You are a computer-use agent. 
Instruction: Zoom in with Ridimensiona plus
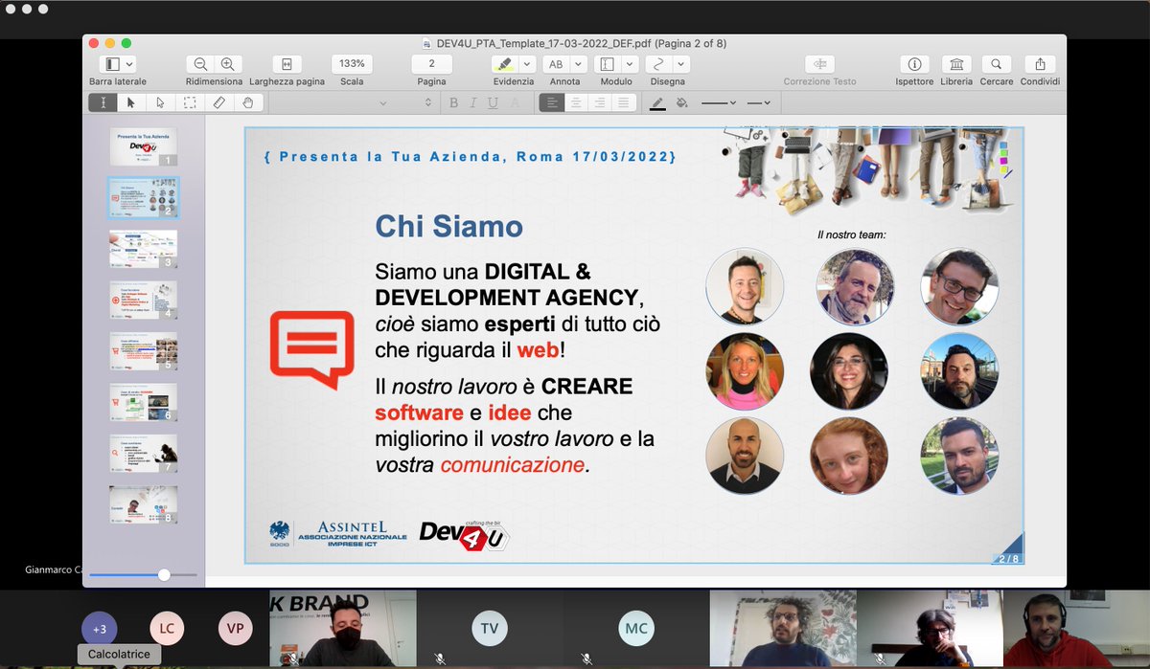click(x=227, y=64)
